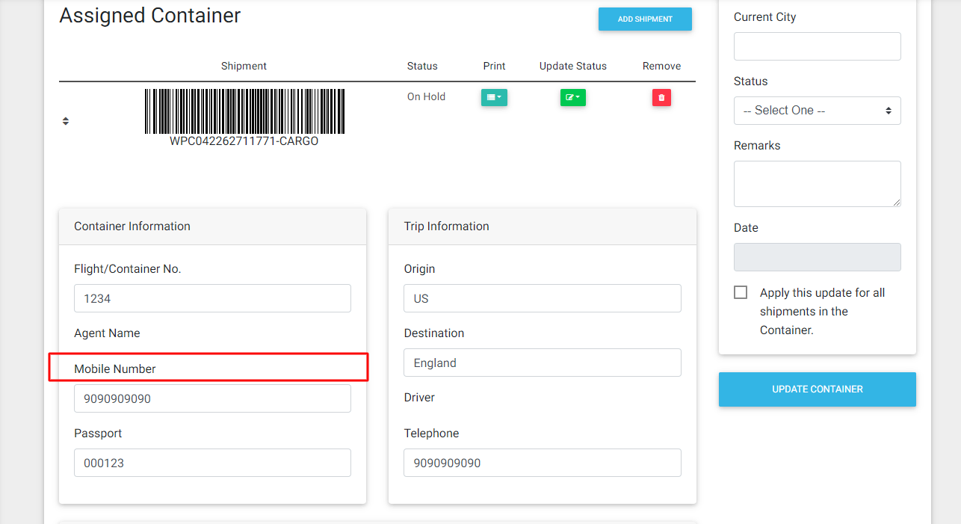Expand the Status Select One dropdown
Image resolution: width=961 pixels, height=524 pixels.
coord(817,111)
